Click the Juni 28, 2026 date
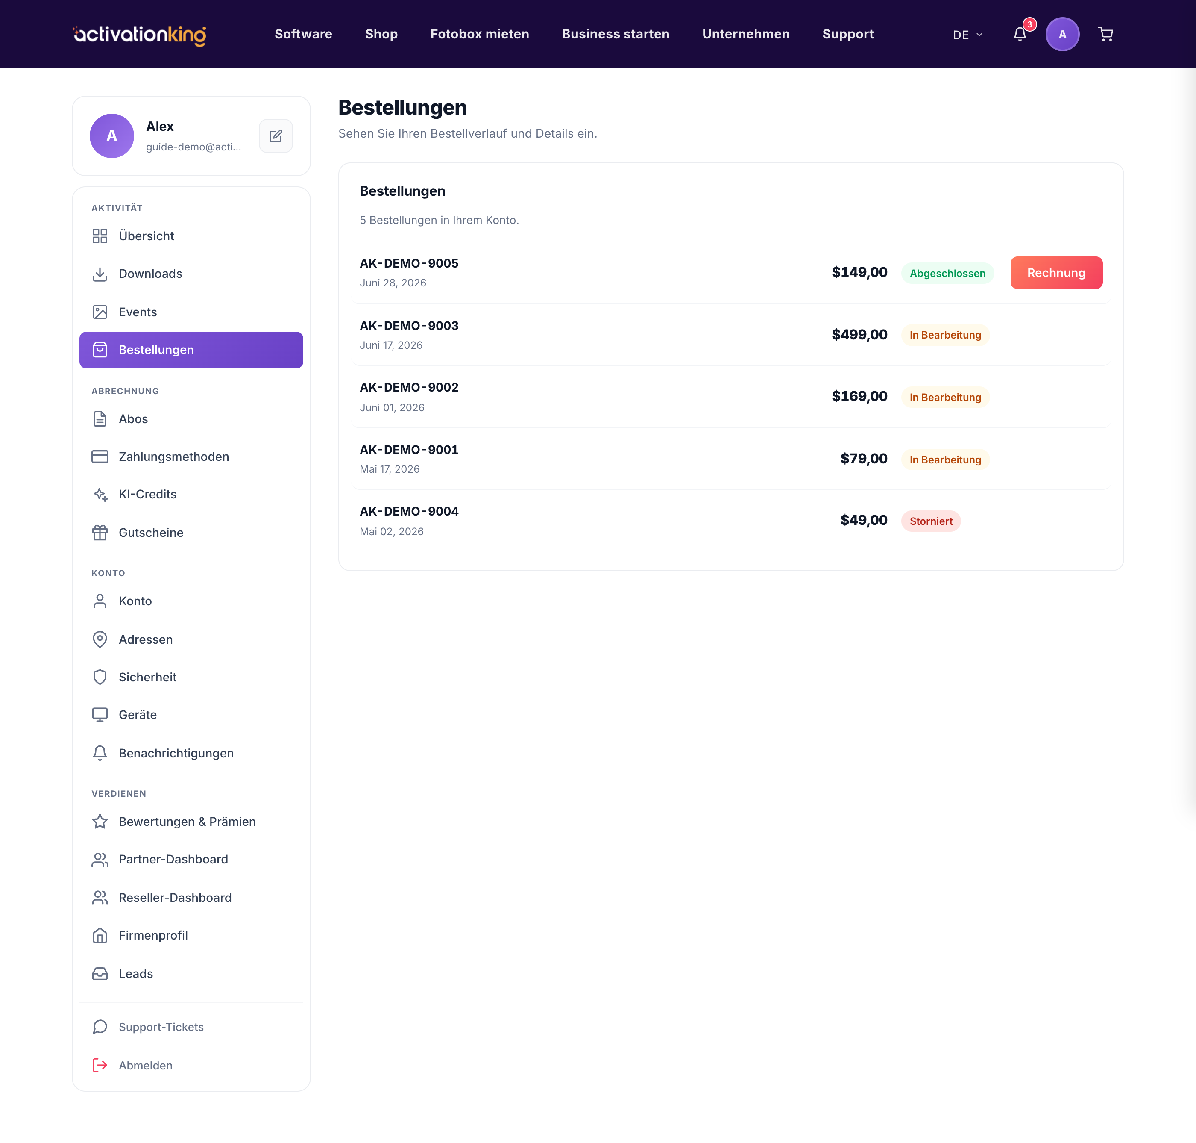Image resolution: width=1196 pixels, height=1143 pixels. click(x=393, y=283)
